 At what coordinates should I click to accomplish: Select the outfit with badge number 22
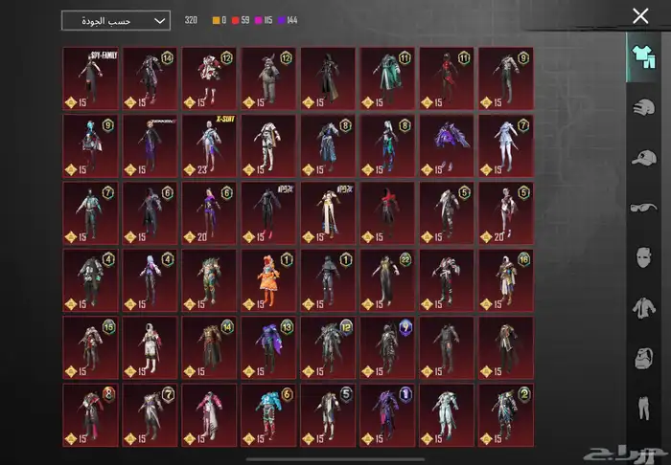[x=388, y=279]
